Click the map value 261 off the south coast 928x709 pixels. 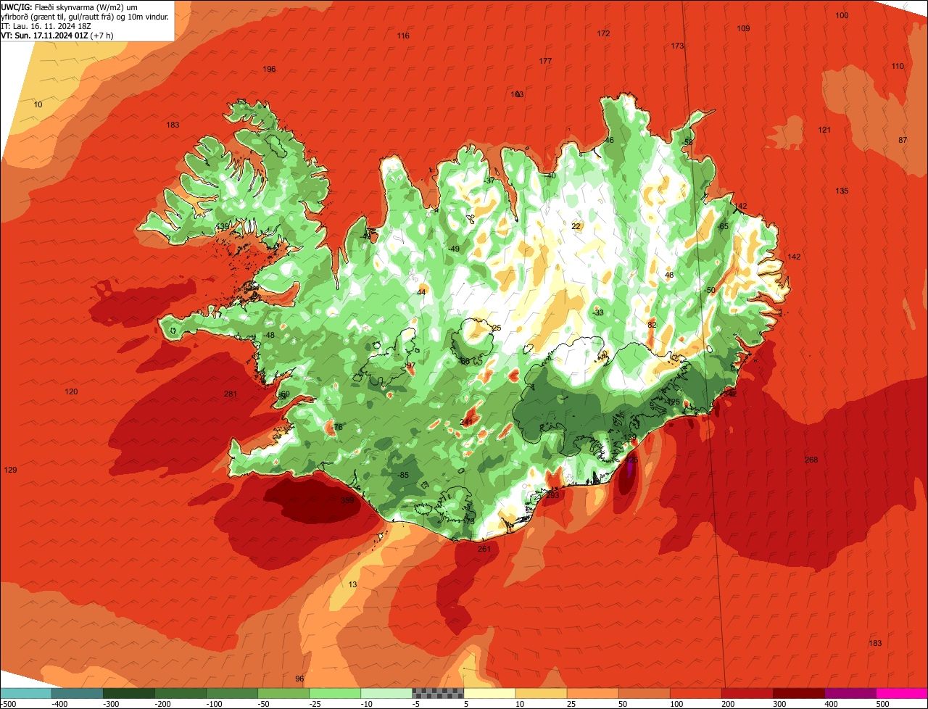(484, 550)
